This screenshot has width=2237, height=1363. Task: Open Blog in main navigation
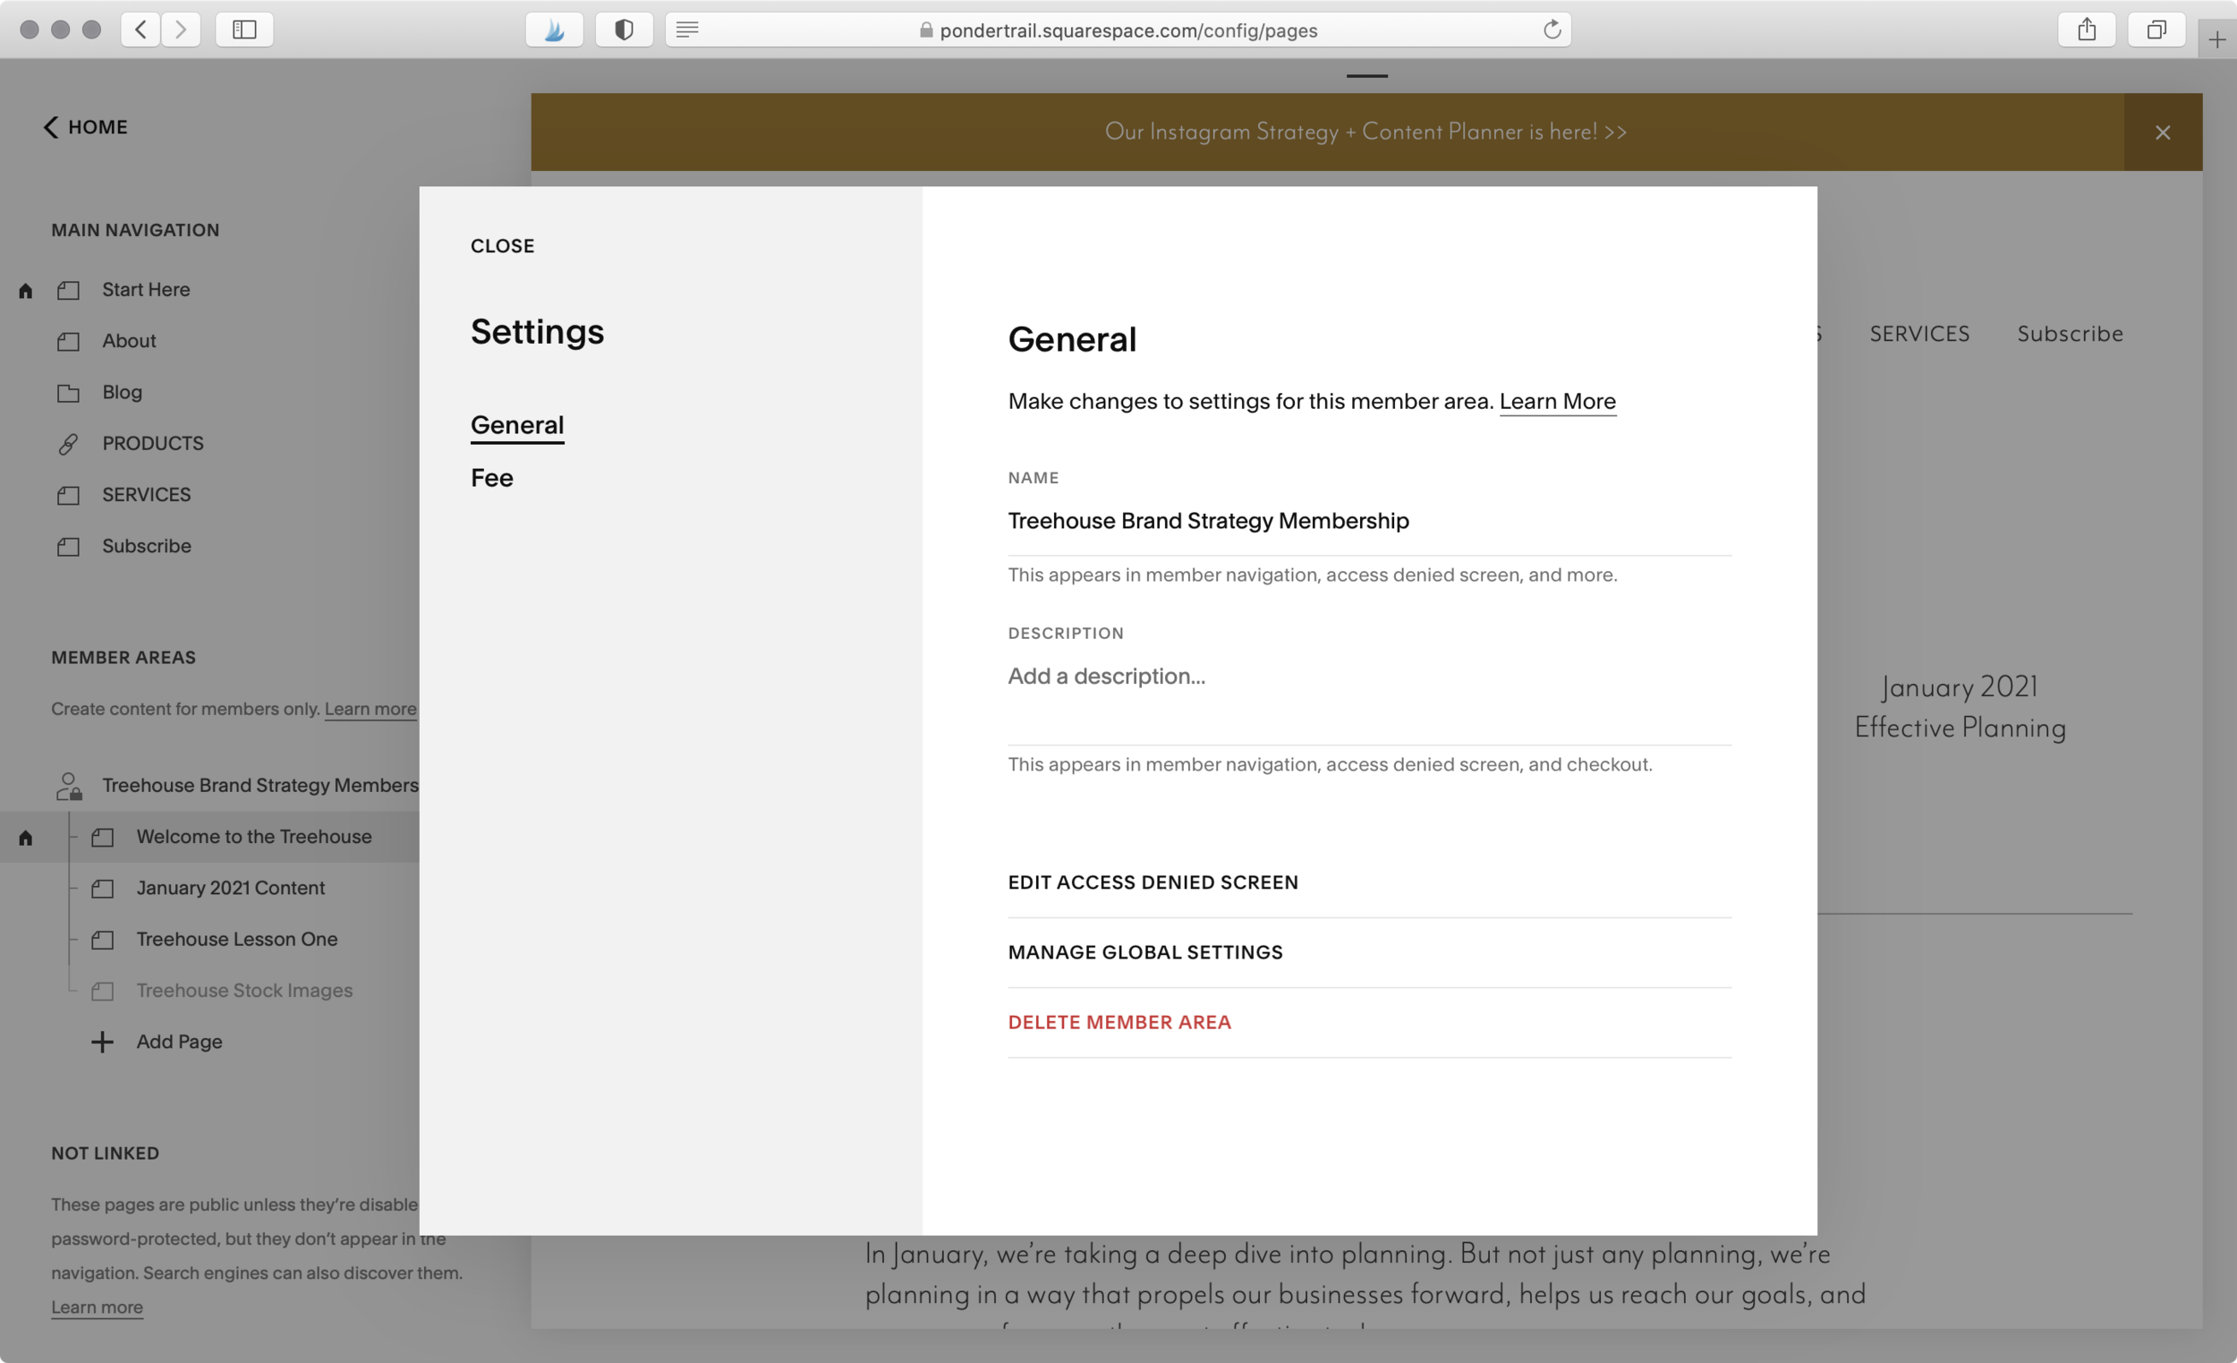123,392
